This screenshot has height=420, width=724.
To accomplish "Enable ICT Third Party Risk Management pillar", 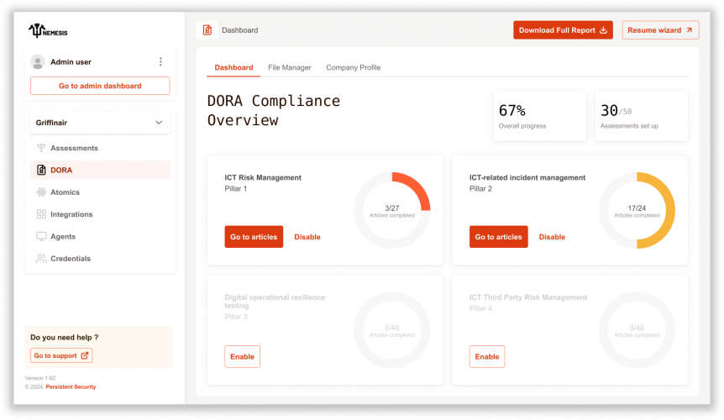I will (x=487, y=356).
